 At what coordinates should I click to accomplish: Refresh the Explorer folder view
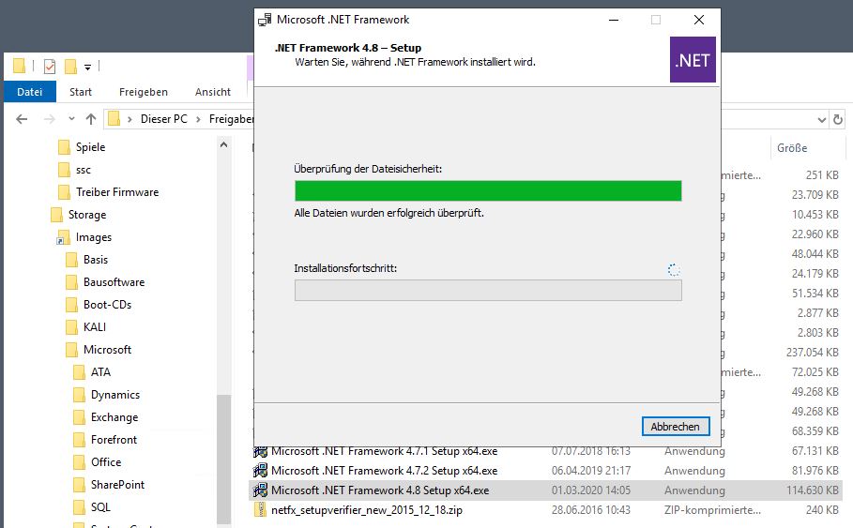(838, 120)
